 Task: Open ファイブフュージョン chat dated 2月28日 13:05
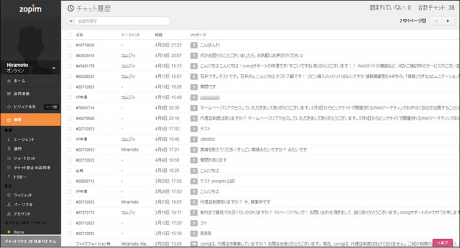click(x=260, y=243)
